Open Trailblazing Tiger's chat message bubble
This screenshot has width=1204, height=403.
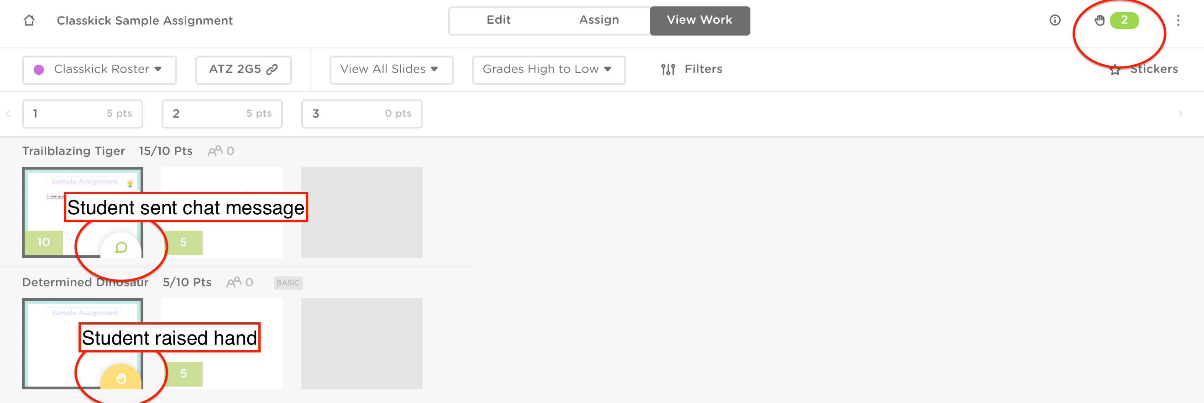click(x=121, y=247)
